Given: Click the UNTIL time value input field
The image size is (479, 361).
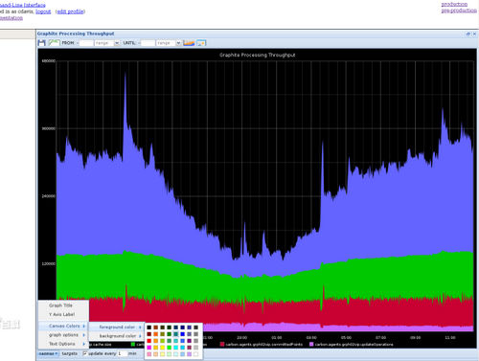Looking at the screenshot, I should click(x=148, y=43).
